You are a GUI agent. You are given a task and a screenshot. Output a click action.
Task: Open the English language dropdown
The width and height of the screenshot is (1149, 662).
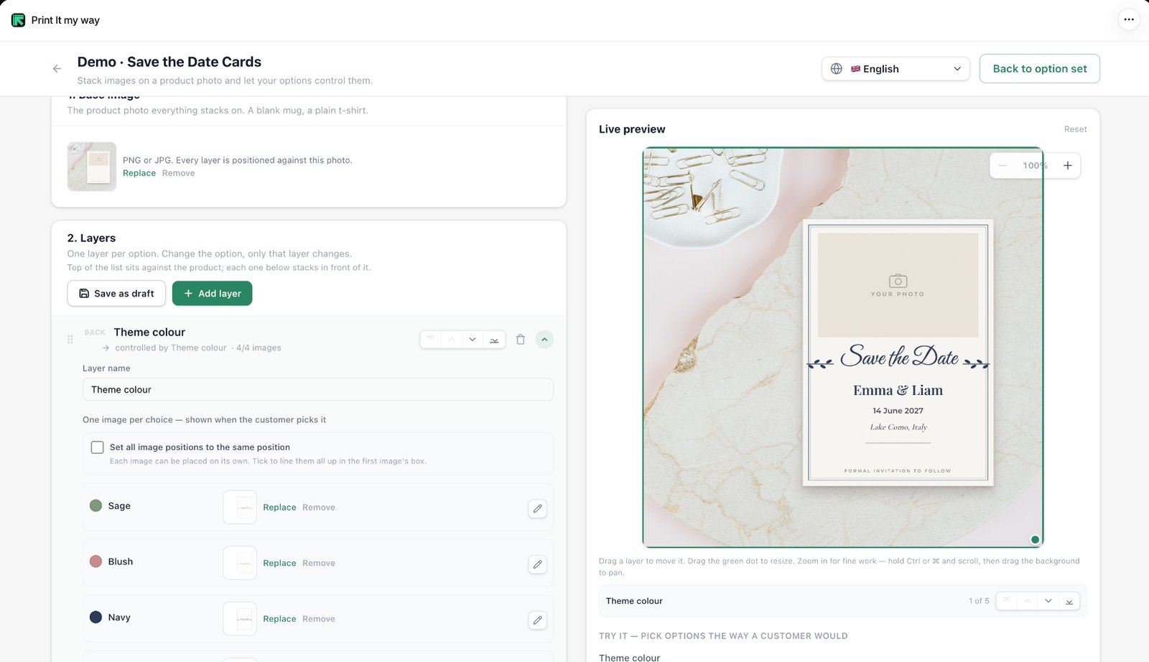[x=896, y=69]
